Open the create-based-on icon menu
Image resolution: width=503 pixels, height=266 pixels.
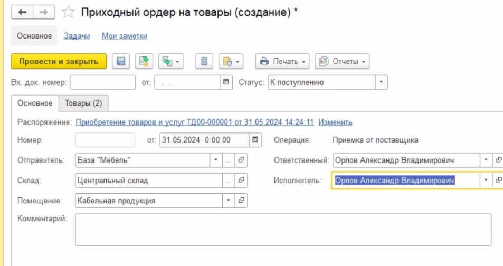tap(170, 62)
